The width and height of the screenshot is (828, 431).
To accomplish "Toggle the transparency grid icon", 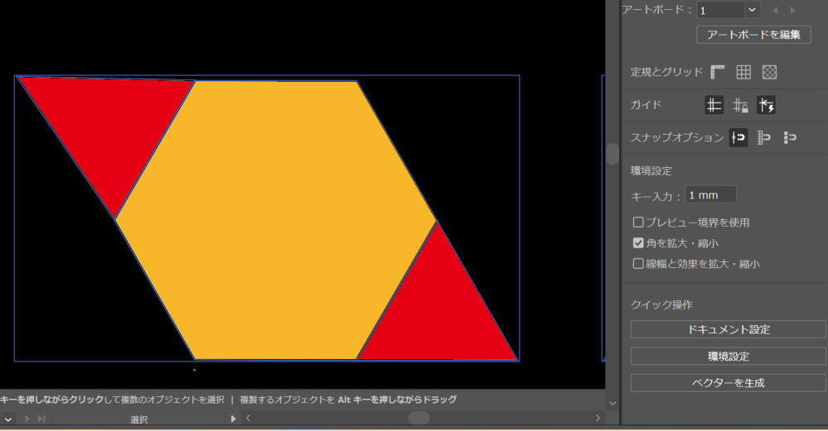I will 769,72.
